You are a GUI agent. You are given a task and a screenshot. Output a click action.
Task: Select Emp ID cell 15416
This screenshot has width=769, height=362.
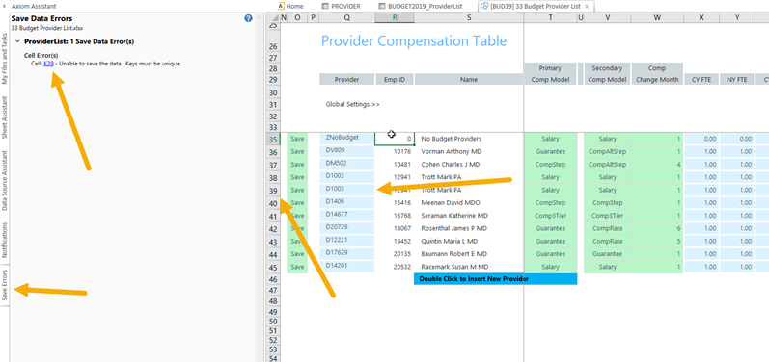pyautogui.click(x=395, y=202)
